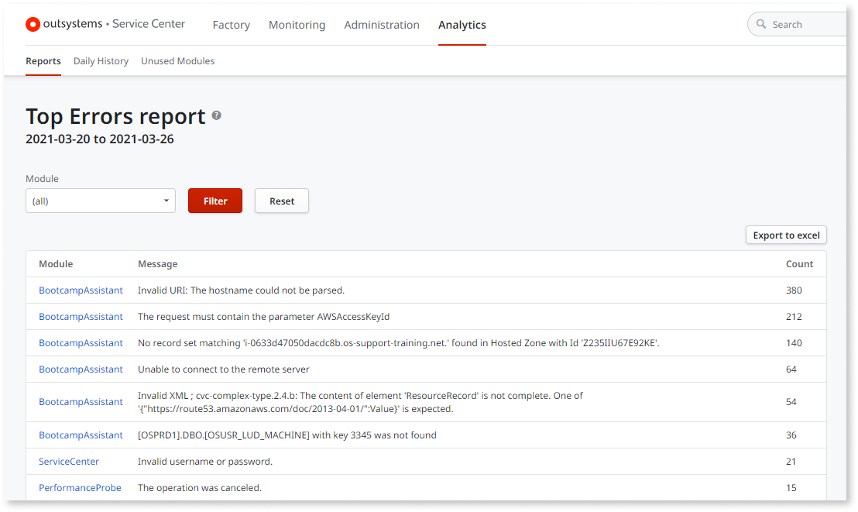This screenshot has height=512, width=858.
Task: Click Export to excel
Action: click(786, 235)
